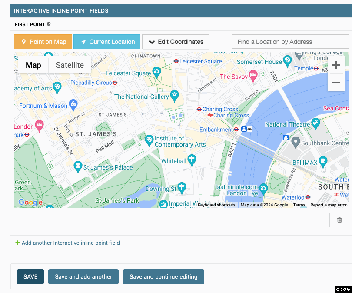Click the First Point help question-mark icon
The height and width of the screenshot is (293, 352).
pyautogui.click(x=49, y=24)
